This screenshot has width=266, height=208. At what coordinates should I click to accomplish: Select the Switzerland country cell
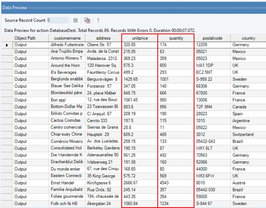coord(248,135)
